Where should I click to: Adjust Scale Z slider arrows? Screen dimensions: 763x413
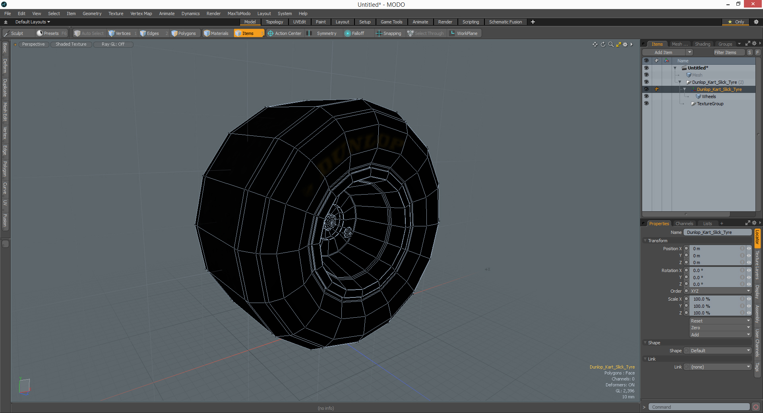tap(749, 313)
